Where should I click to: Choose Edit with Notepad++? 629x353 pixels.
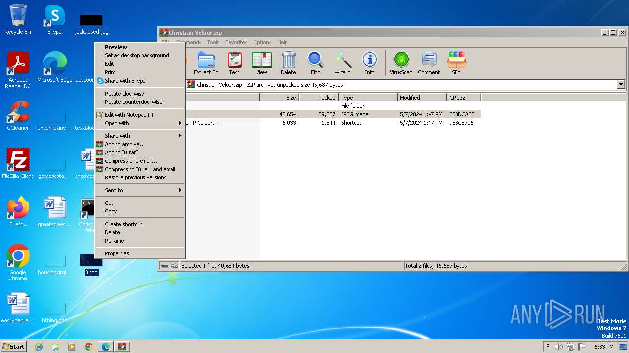coord(140,115)
